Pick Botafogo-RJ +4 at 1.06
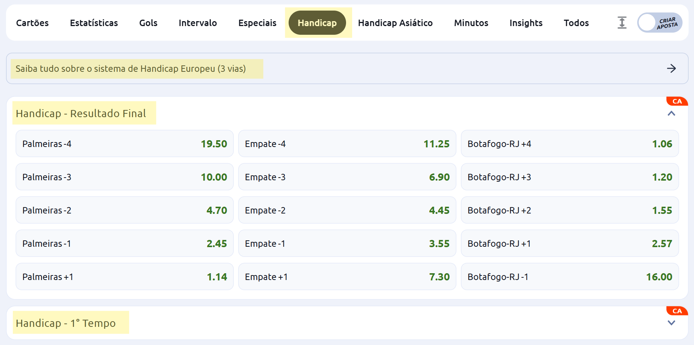Image resolution: width=694 pixels, height=345 pixels. click(570, 144)
